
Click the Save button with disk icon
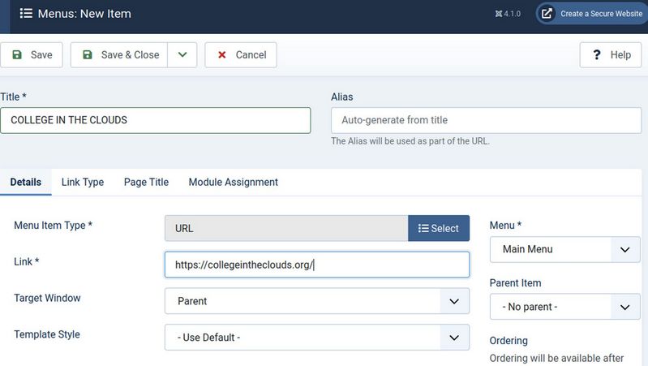pos(32,54)
